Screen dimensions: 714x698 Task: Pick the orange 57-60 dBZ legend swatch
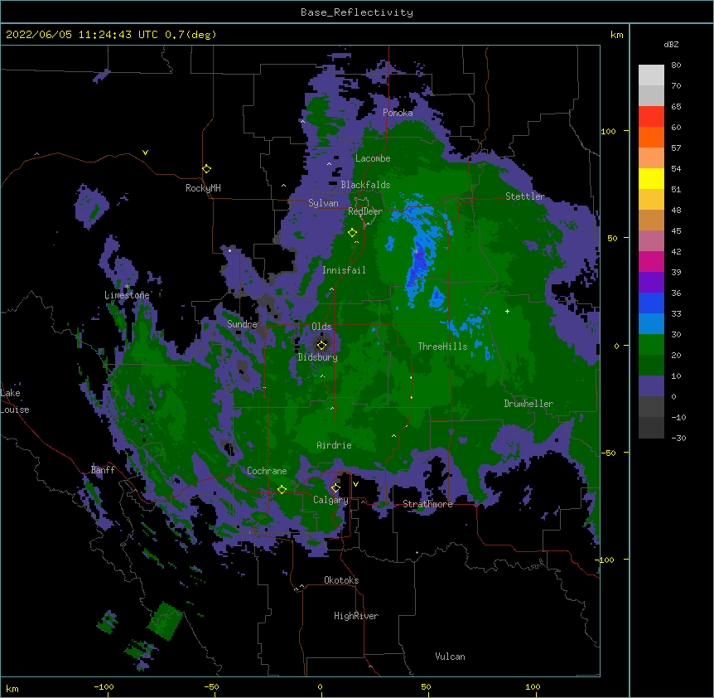coord(651,137)
